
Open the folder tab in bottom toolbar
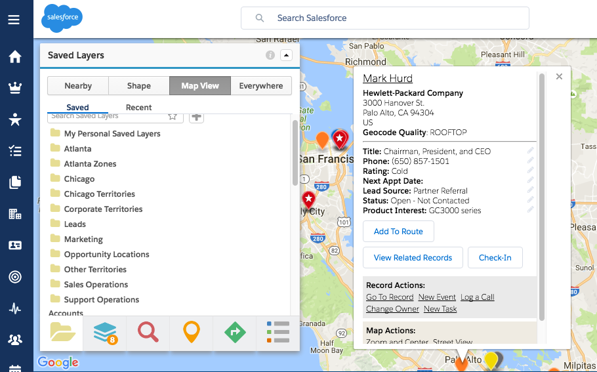click(62, 333)
